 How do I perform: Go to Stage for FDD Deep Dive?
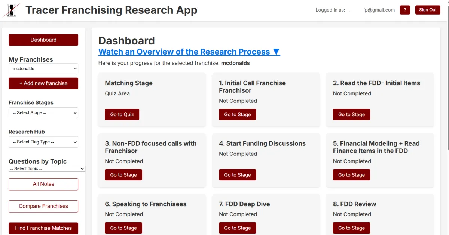[238, 228]
